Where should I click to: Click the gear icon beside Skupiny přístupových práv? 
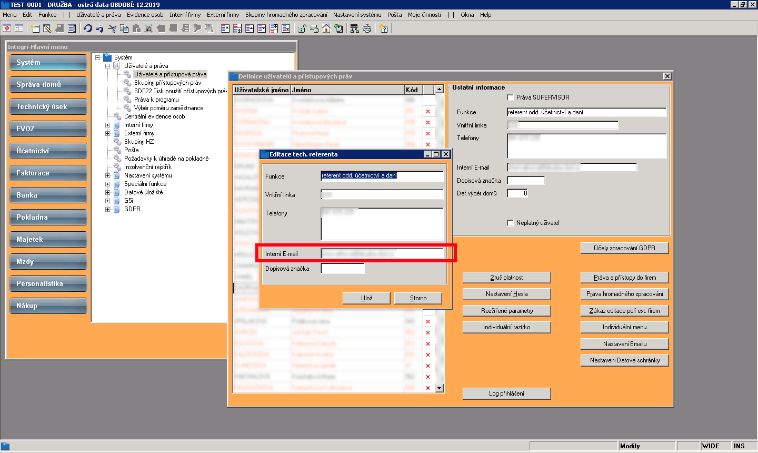point(127,83)
